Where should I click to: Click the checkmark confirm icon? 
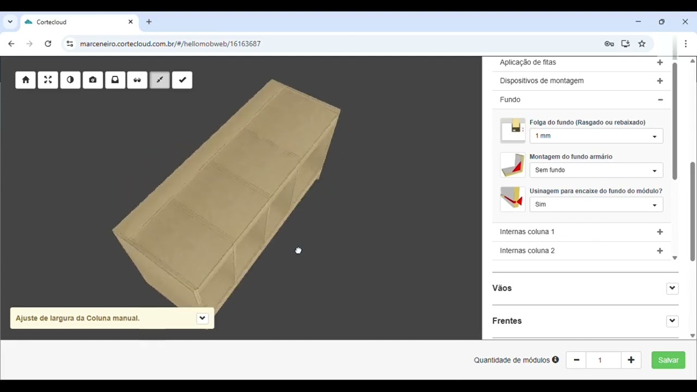(182, 80)
